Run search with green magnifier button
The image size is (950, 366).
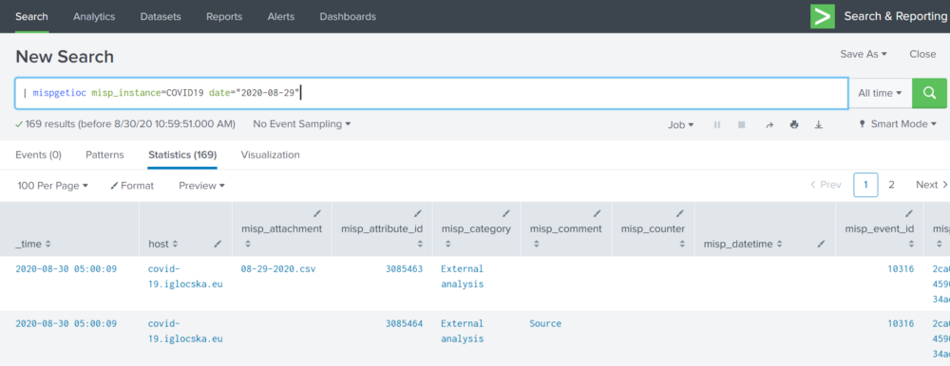929,93
